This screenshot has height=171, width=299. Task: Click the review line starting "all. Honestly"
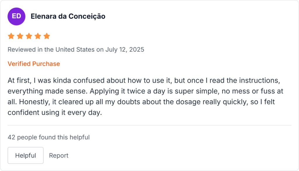click(x=140, y=102)
